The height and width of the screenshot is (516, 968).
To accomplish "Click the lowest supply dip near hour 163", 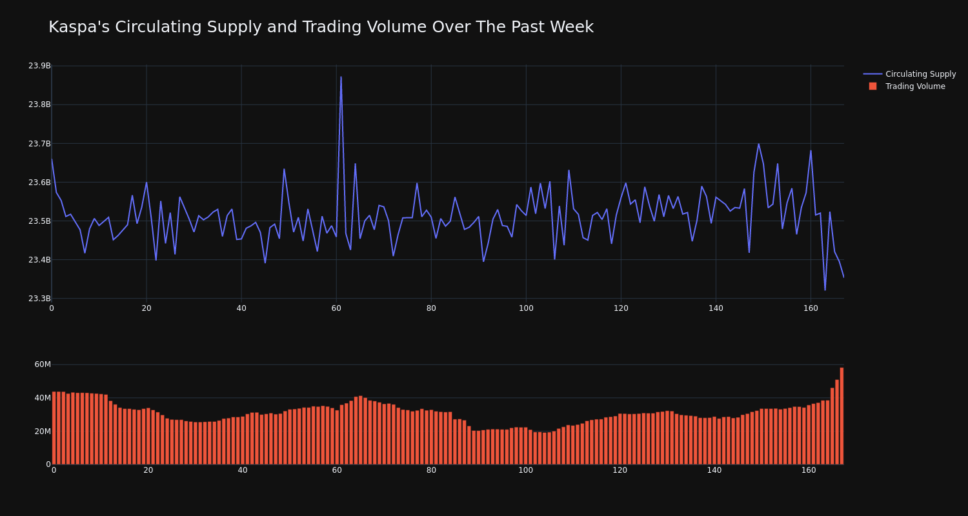I will pyautogui.click(x=825, y=290).
